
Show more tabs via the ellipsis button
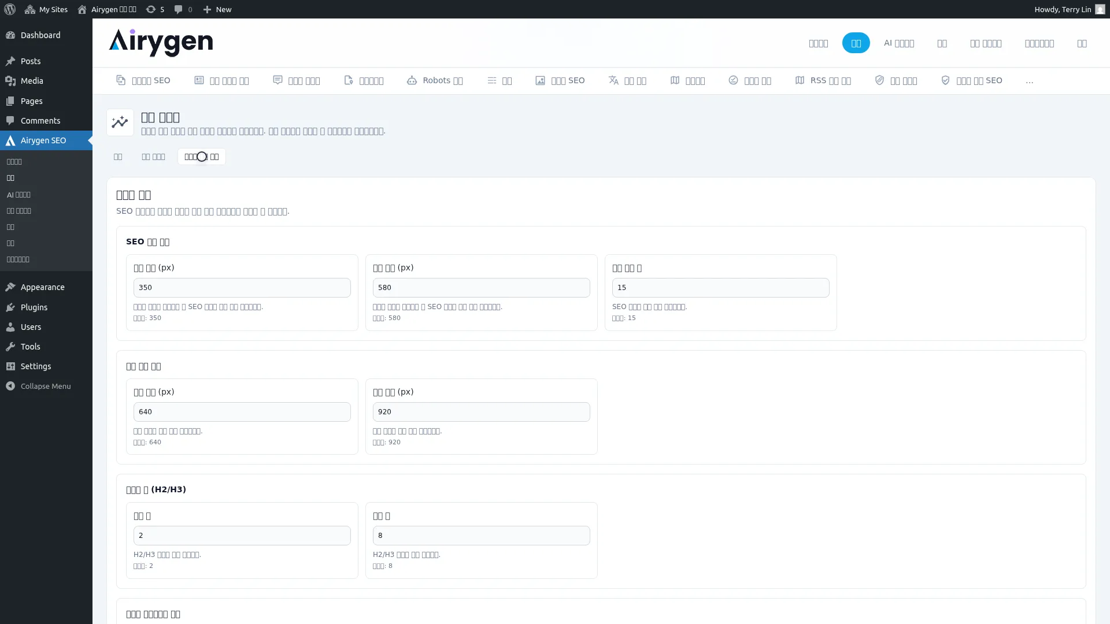click(1030, 81)
